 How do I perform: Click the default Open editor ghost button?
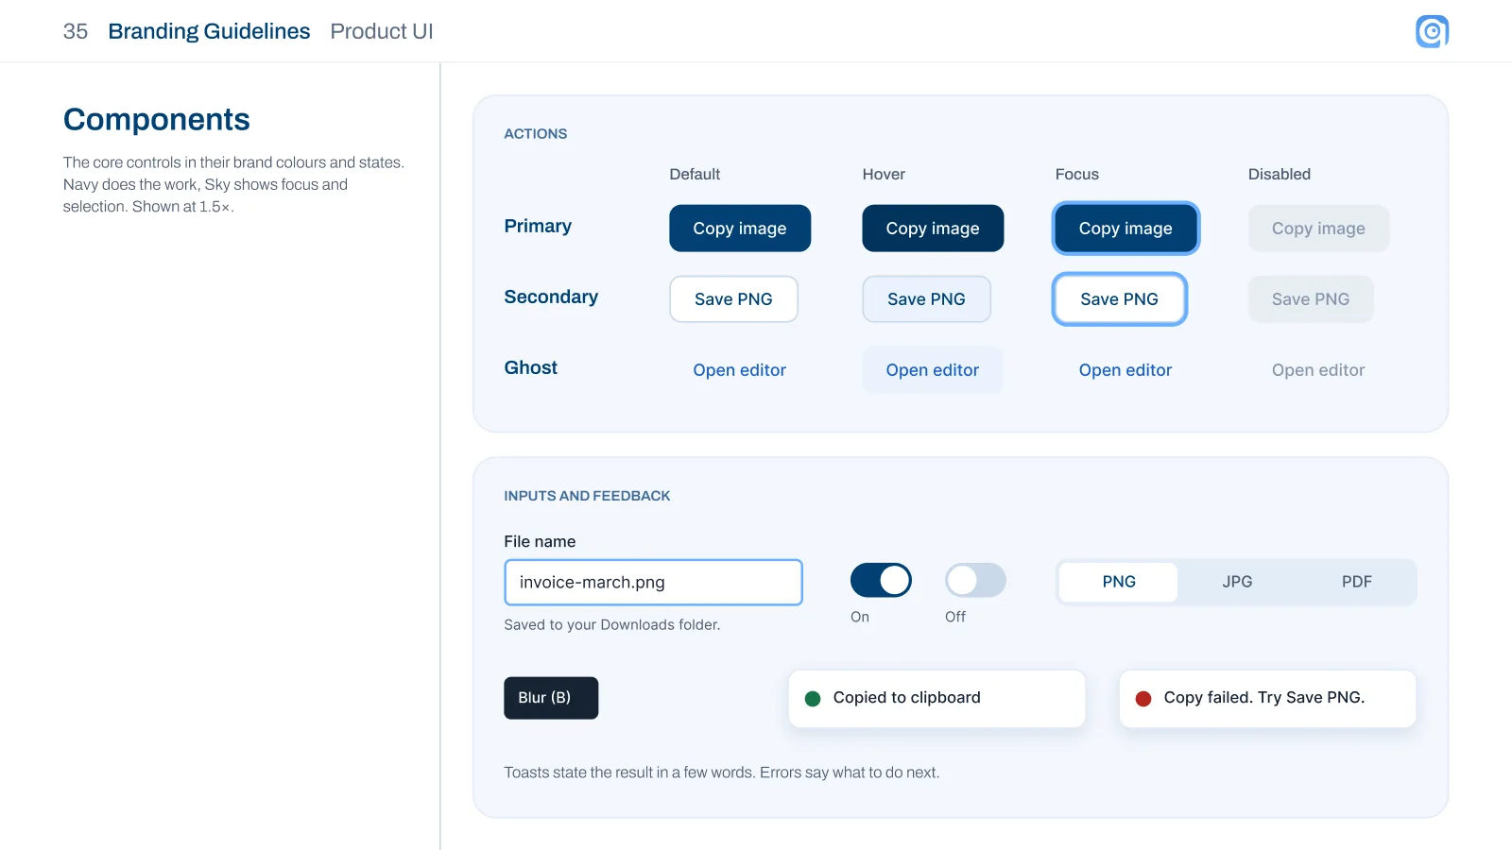[740, 370]
